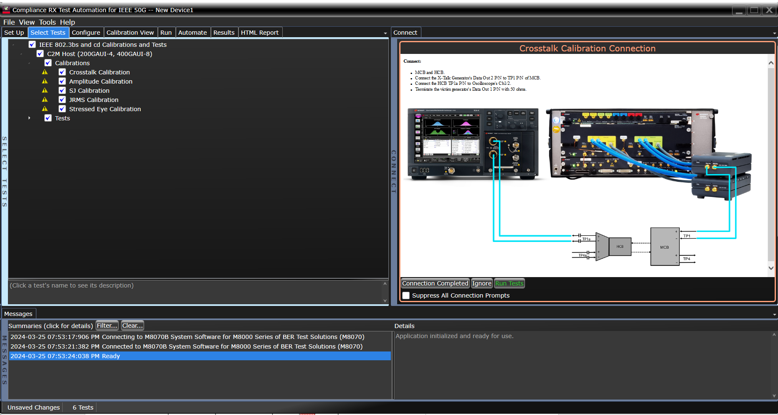Click the application icon in title bar
The image size is (778, 415).
pos(6,10)
